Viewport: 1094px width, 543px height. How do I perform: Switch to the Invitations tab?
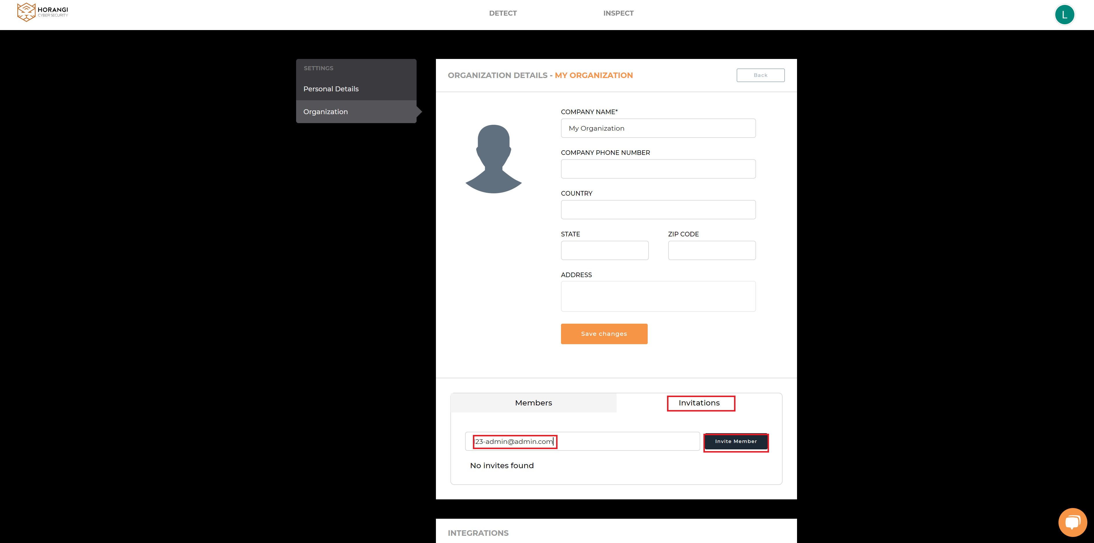pyautogui.click(x=699, y=403)
